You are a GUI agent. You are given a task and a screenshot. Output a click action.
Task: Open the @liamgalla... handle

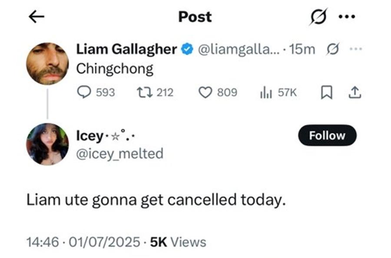click(238, 49)
